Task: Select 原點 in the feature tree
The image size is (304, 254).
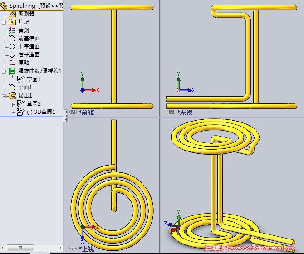Action: point(24,63)
